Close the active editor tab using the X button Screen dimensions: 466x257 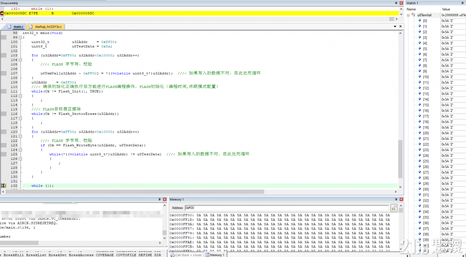400,26
